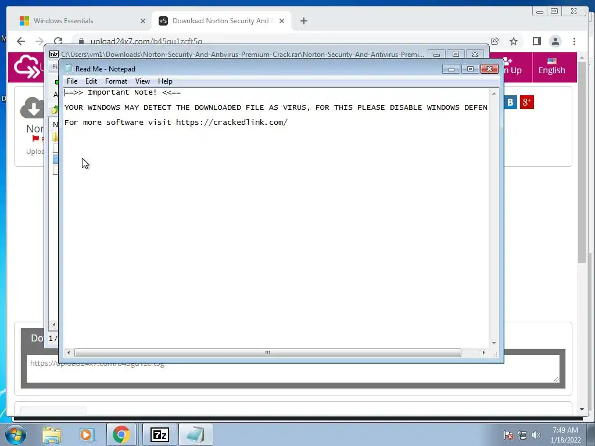Click Notepad horizontal scrollbar thumb

click(267, 353)
